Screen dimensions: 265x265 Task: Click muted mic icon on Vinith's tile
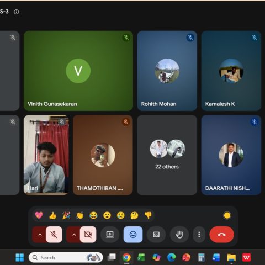coord(126,38)
